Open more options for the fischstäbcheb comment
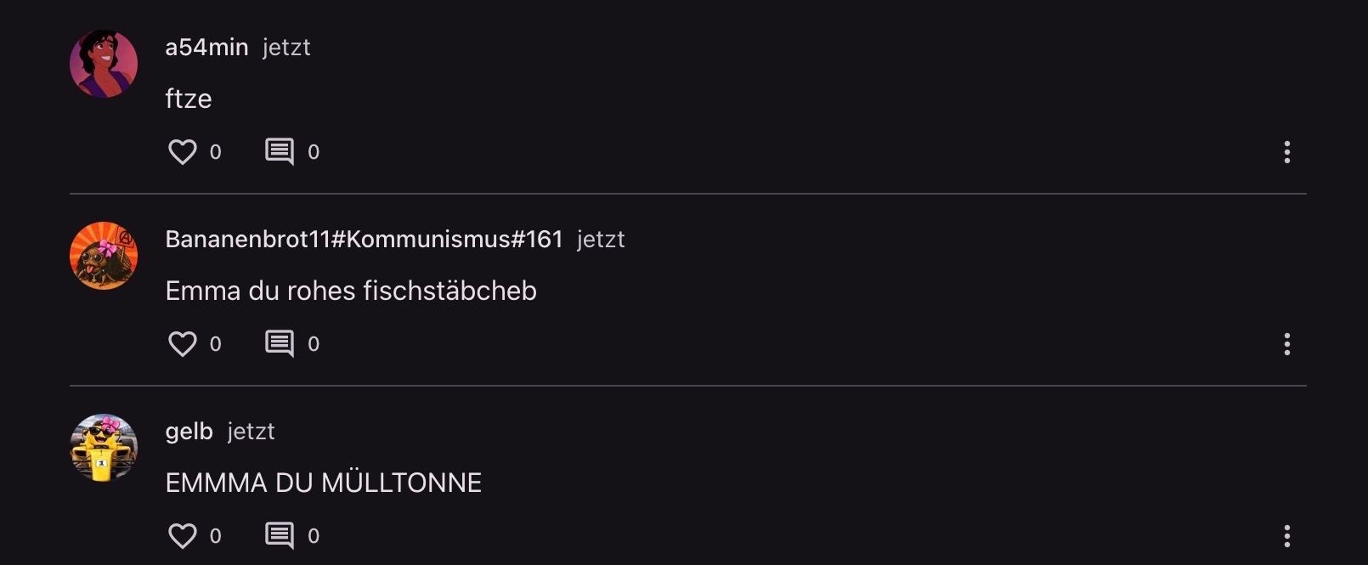1368x565 pixels. click(1286, 344)
